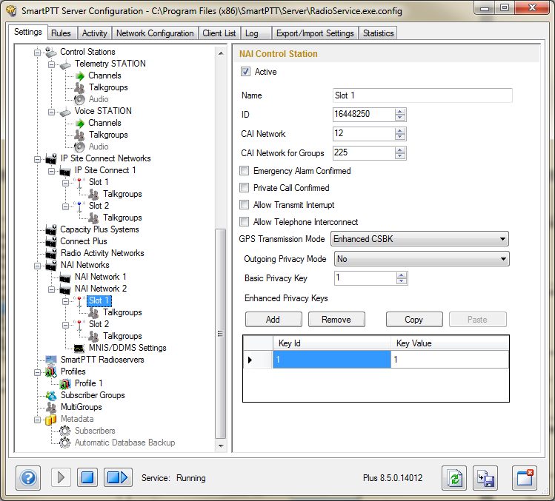Click the NAI Network 1 icon
This screenshot has height=501, width=555.
(x=65, y=278)
